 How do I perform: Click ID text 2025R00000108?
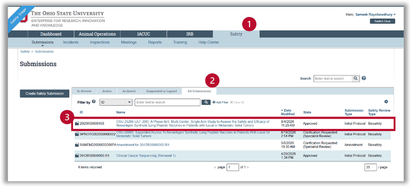[92, 123]
